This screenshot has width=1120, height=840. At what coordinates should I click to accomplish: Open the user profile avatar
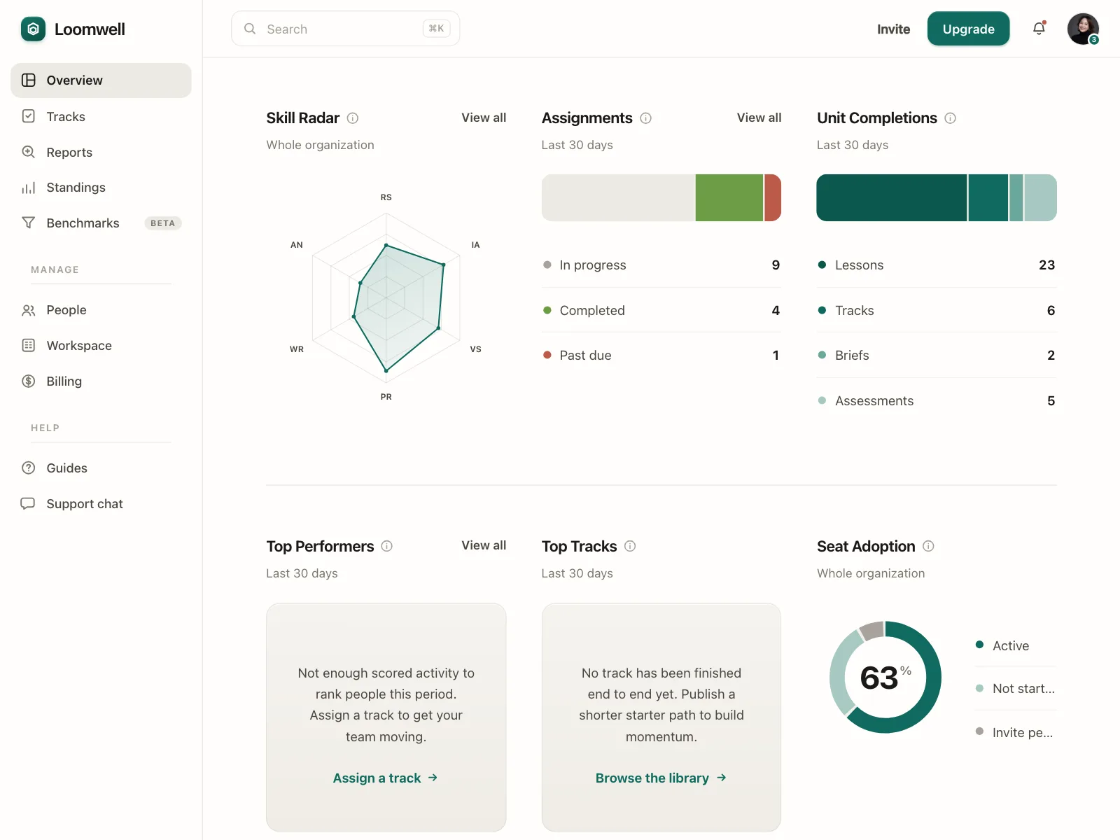(1083, 29)
